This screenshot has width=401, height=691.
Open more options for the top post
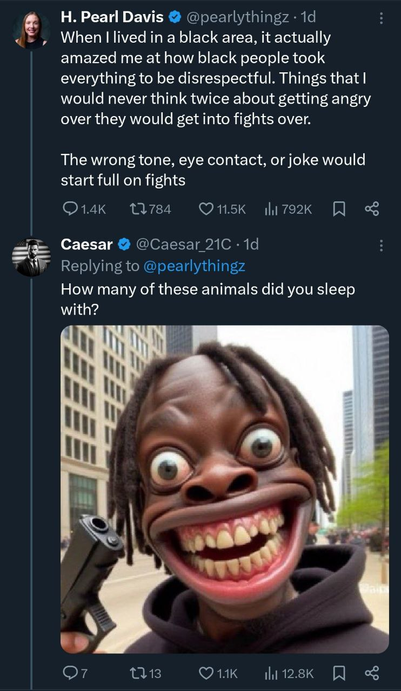coord(382,18)
